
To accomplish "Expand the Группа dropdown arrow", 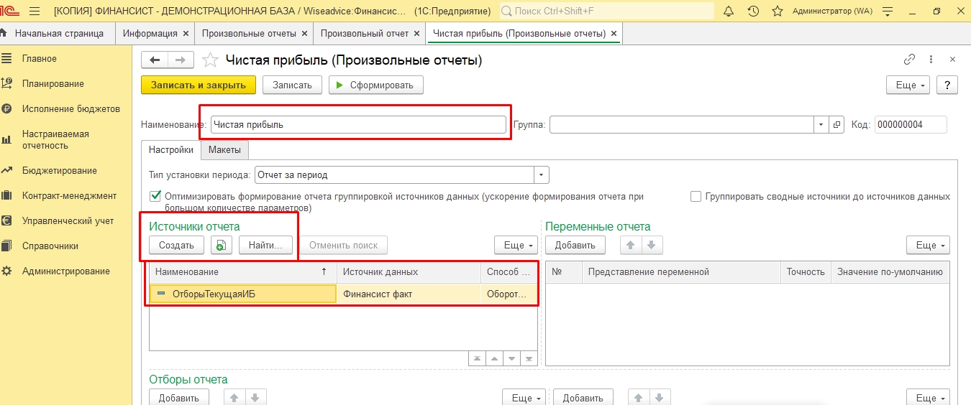I will click(x=821, y=124).
